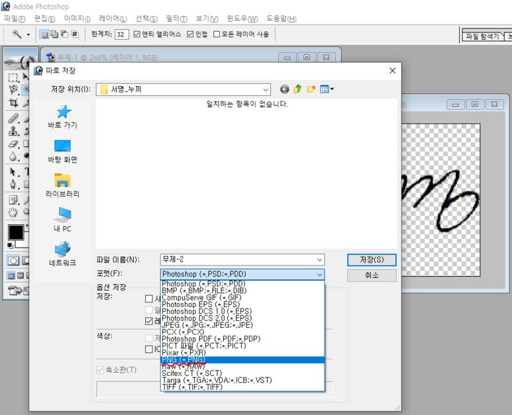The image size is (512, 415).
Task: Select the Rectangular Marquee tool
Action: tap(13, 77)
